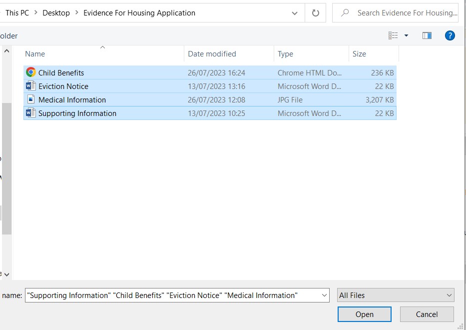466x330 pixels.
Task: Click the change view layout icon
Action: pyautogui.click(x=393, y=35)
